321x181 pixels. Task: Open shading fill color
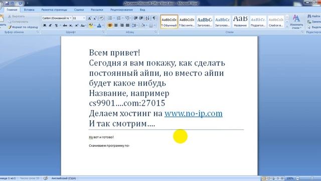[142, 26]
